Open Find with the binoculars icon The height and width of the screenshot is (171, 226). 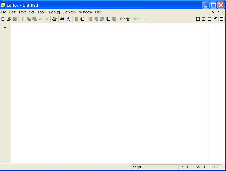coord(62,19)
